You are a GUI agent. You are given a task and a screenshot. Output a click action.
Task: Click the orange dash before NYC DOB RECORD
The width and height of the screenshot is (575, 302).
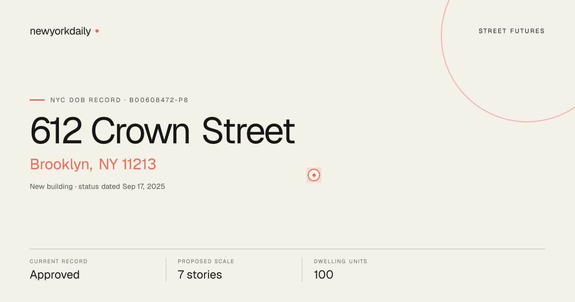37,100
